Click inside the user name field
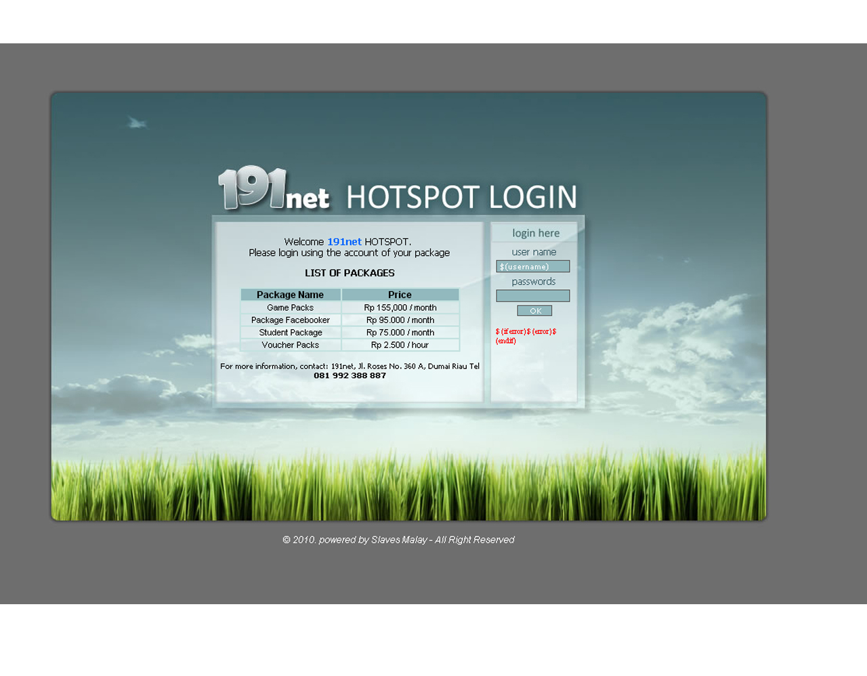 coord(532,266)
